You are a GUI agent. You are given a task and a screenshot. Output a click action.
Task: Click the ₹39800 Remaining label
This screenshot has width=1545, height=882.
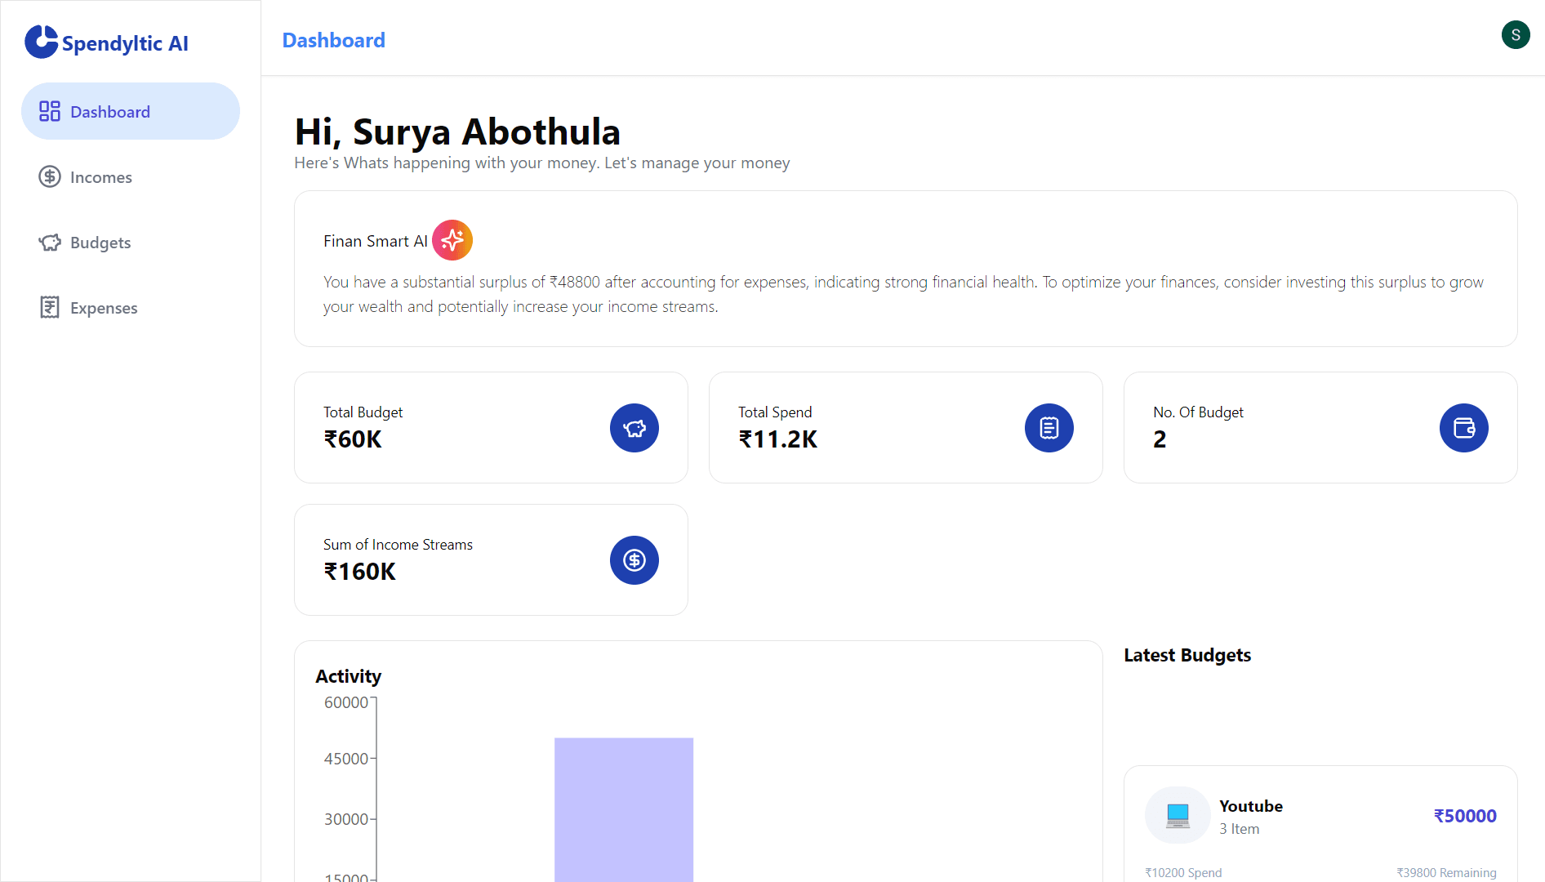tap(1446, 873)
